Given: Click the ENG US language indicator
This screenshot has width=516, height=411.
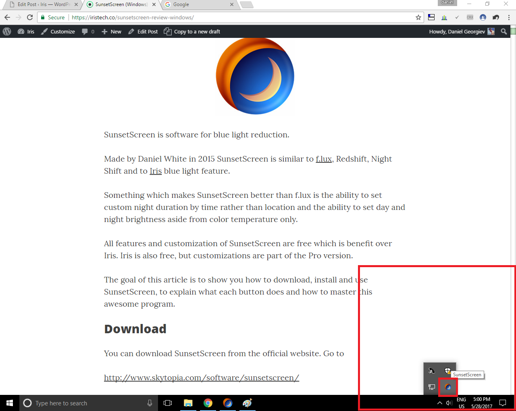Looking at the screenshot, I should pyautogui.click(x=462, y=403).
